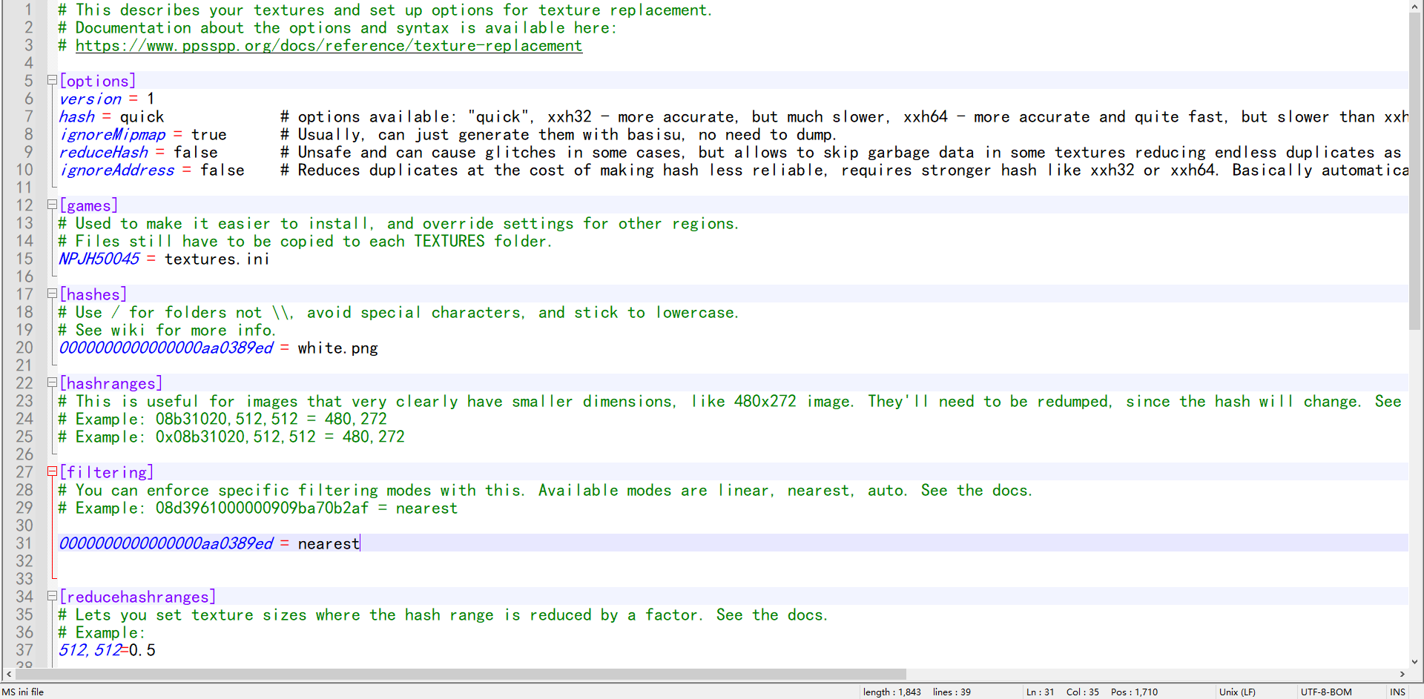Screen dimensions: 1424x699
Task: Click the 'MS ini file' language status entry
Action: [23, 692]
